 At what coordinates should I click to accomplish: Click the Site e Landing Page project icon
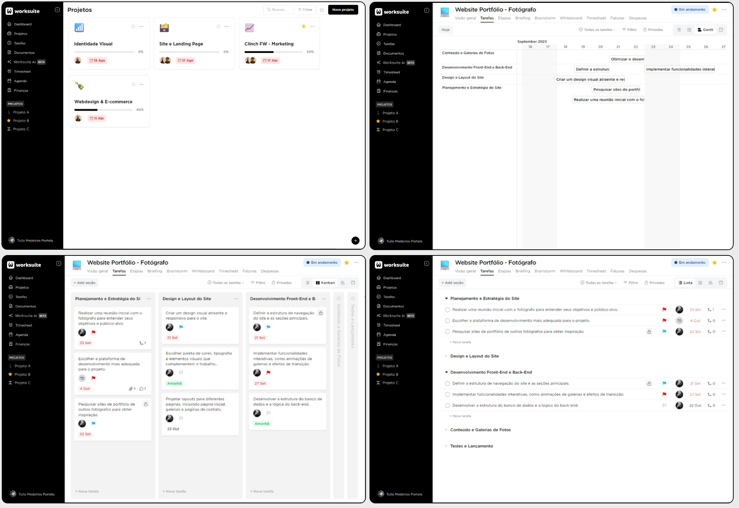pyautogui.click(x=164, y=28)
